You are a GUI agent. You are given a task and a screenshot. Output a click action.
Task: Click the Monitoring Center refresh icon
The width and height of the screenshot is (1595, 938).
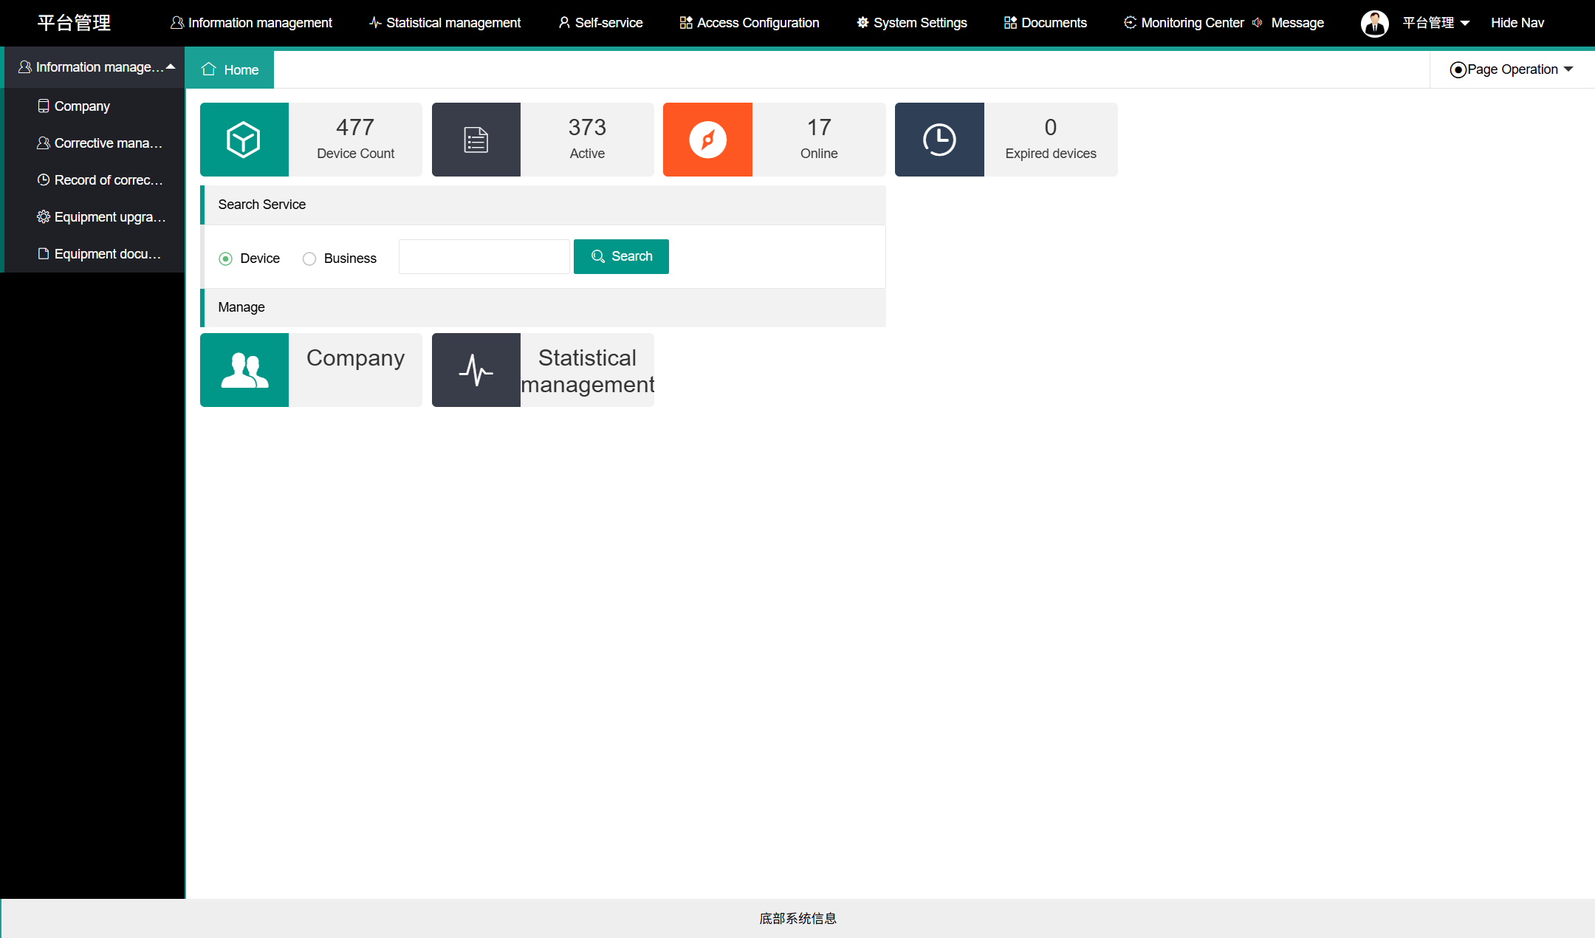(1130, 23)
